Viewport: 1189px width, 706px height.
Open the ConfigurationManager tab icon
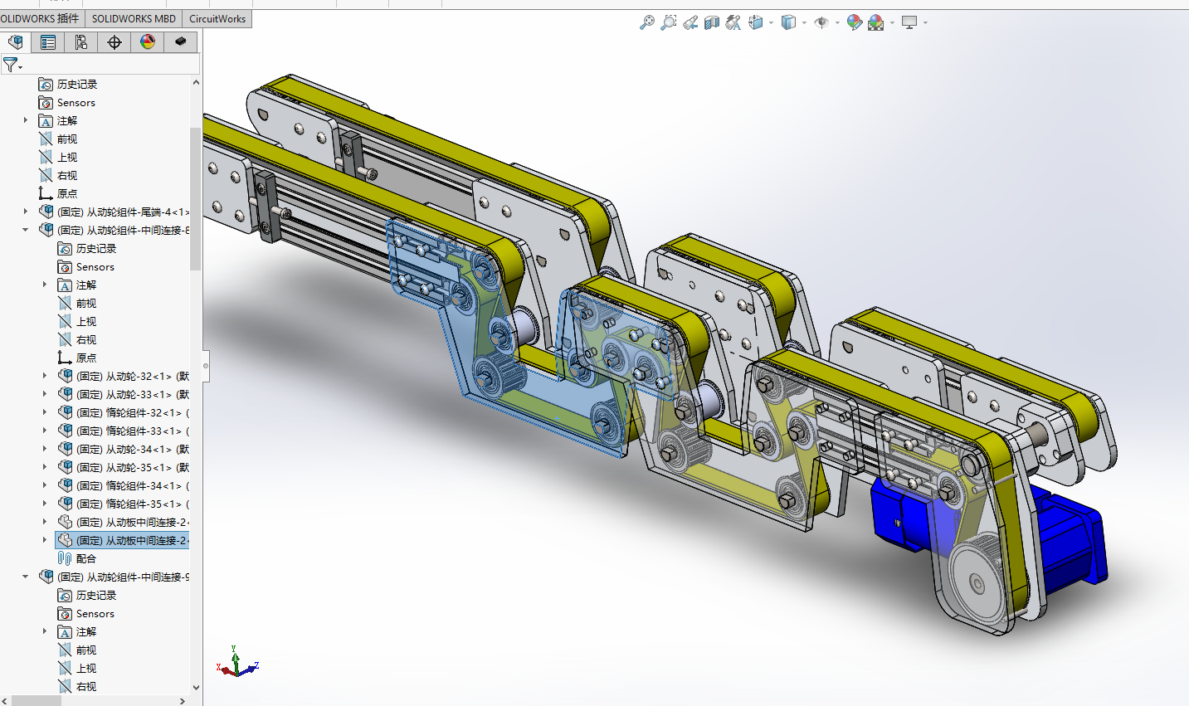pyautogui.click(x=81, y=42)
